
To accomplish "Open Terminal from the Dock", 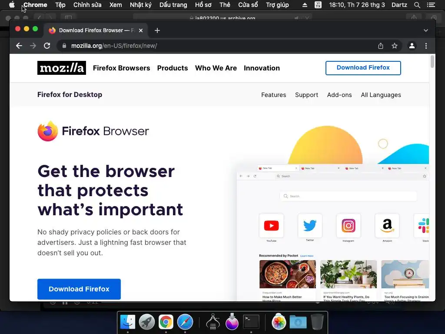I will point(251,322).
